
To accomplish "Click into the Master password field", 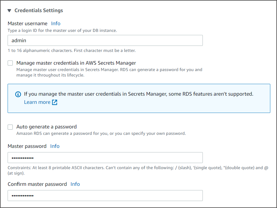I will click(x=105, y=158).
